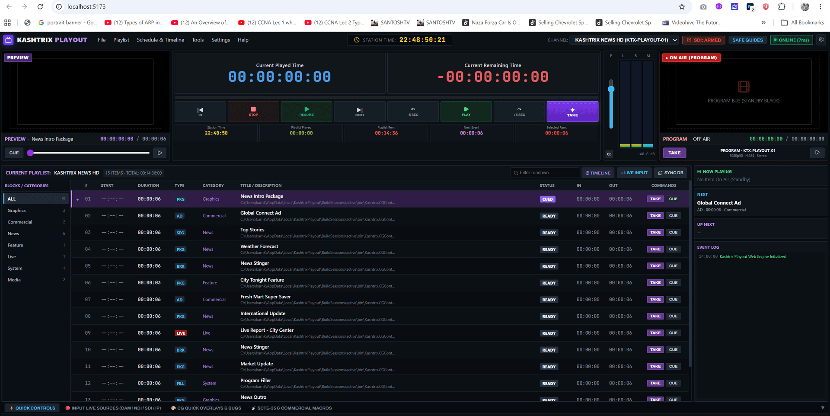Start playback with the green PLAY button
Screen dimensions: 830x416
(466, 112)
